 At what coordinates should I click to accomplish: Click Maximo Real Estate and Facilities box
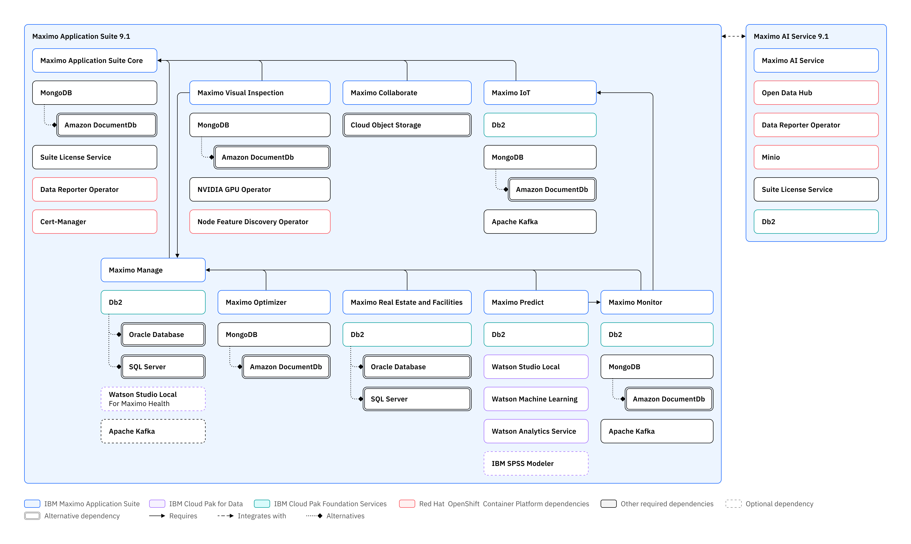[x=407, y=302]
